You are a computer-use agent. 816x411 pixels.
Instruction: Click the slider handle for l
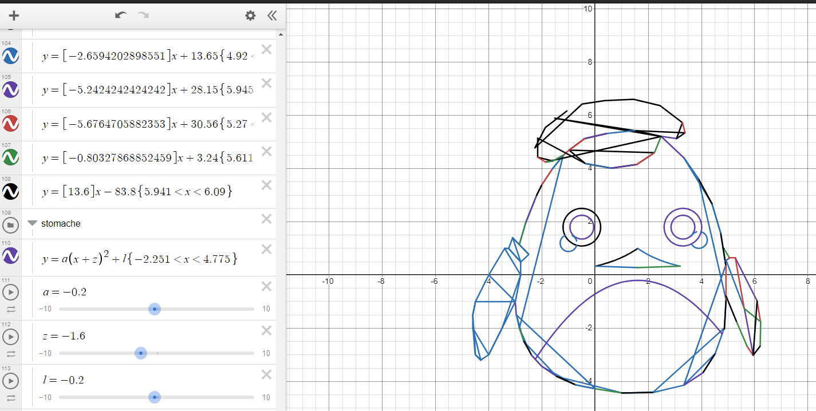tap(155, 397)
